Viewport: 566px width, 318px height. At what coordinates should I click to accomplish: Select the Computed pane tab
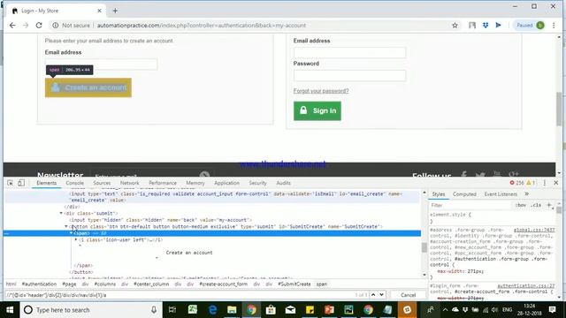464,194
